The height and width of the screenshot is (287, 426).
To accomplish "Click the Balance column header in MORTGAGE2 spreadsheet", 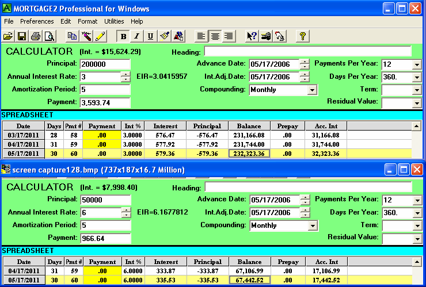I will 249,126.
